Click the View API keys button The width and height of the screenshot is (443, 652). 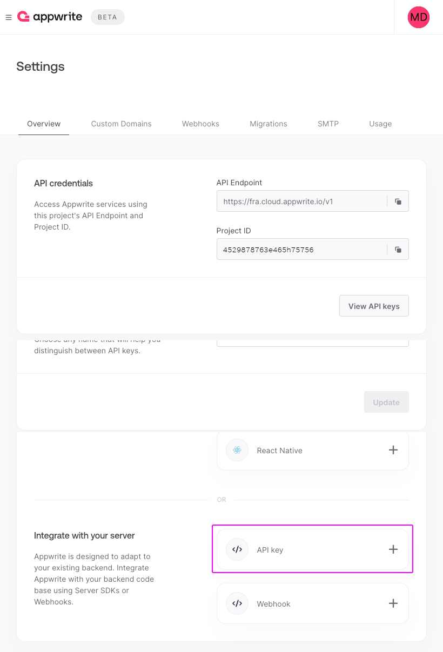click(x=374, y=306)
